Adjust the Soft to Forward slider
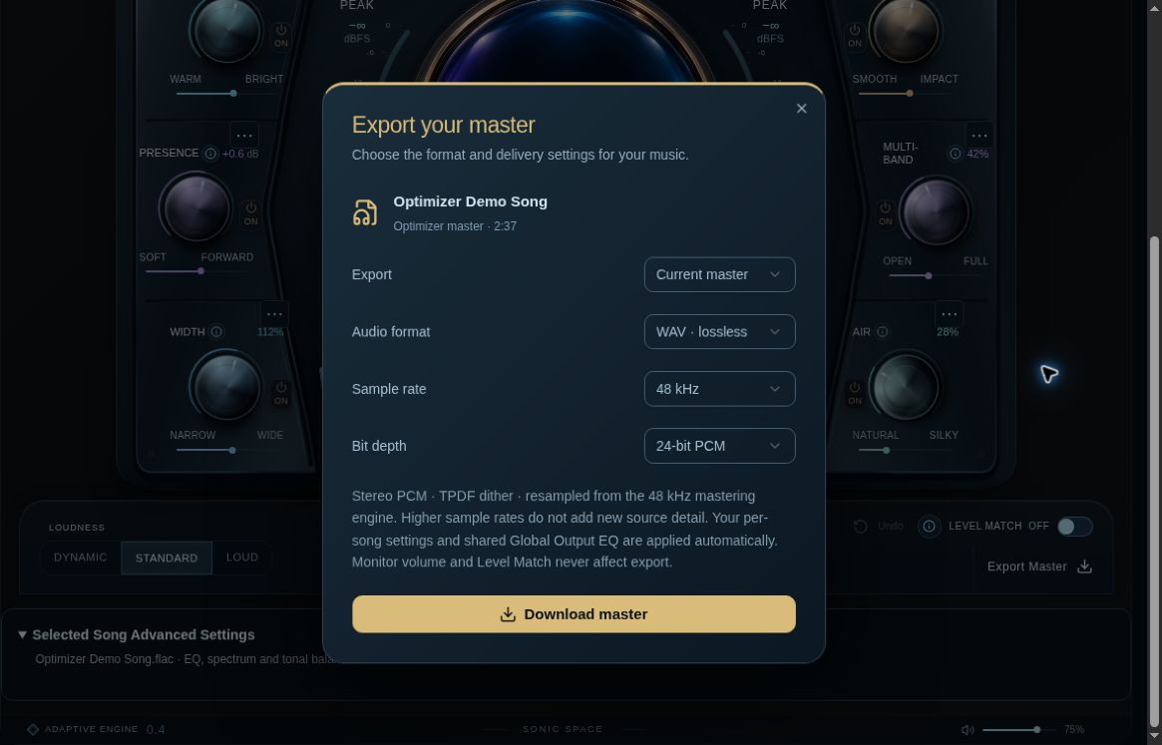 196,271
